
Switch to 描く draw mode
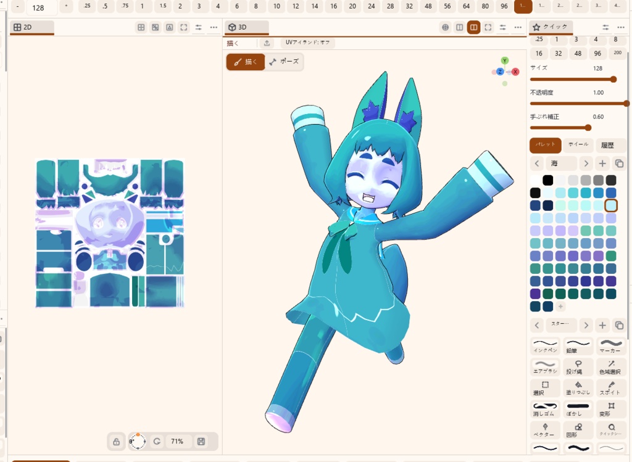(246, 62)
